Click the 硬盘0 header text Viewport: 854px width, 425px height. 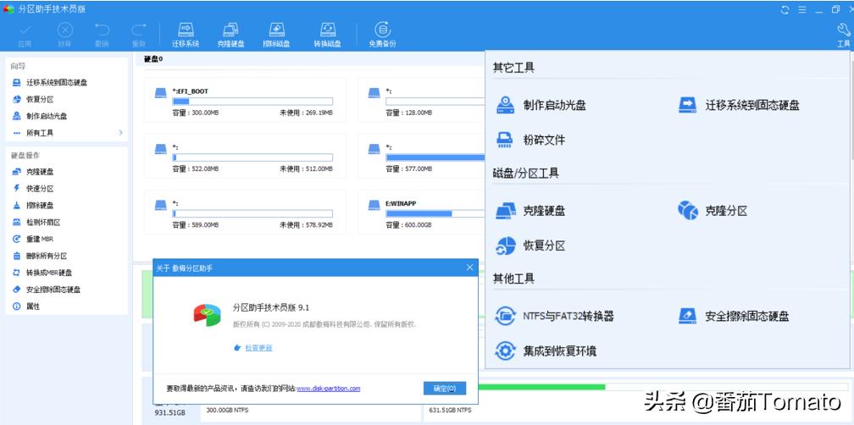click(153, 58)
